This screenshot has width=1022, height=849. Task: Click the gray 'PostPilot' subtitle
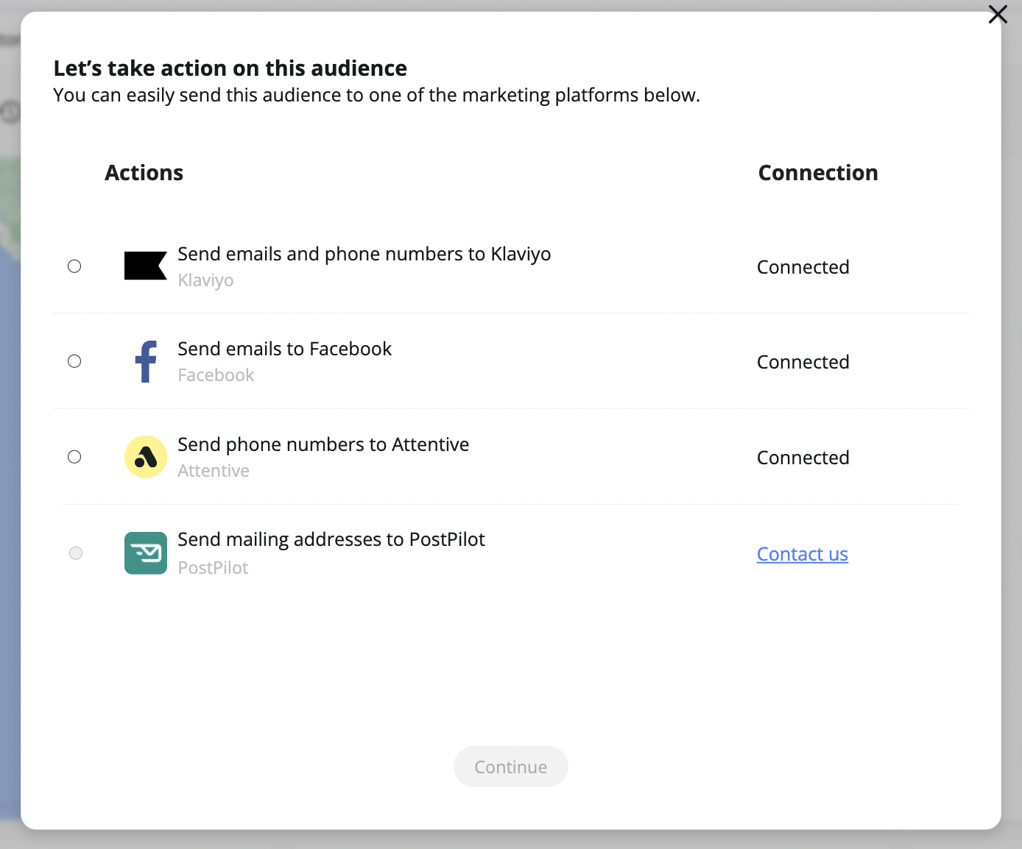213,568
